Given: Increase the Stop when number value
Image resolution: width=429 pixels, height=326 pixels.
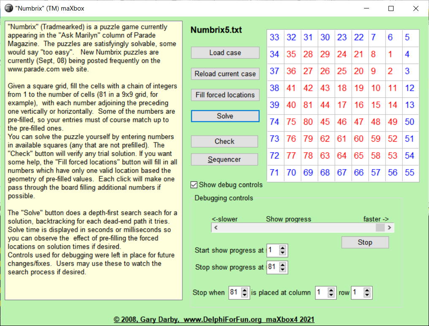Looking at the screenshot, I should tap(245, 290).
